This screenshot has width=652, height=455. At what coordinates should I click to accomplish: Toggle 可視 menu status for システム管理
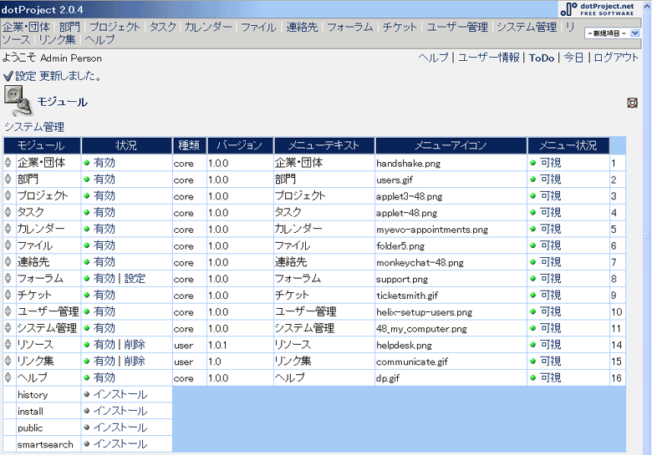click(551, 328)
